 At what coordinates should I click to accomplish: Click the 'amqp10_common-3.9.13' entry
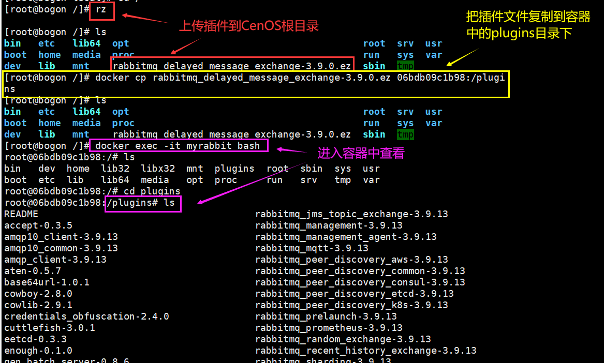click(61, 248)
